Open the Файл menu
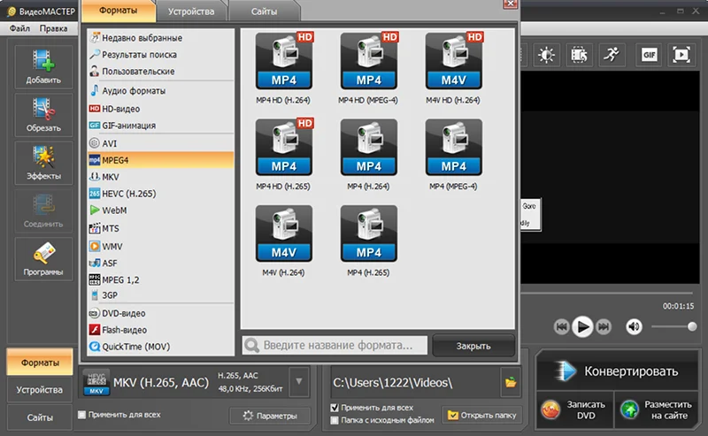This screenshot has width=708, height=436. point(19,28)
